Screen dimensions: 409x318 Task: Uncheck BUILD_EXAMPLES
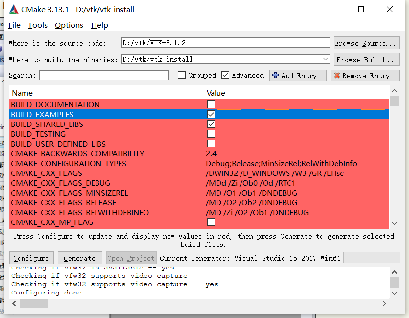pyautogui.click(x=211, y=114)
